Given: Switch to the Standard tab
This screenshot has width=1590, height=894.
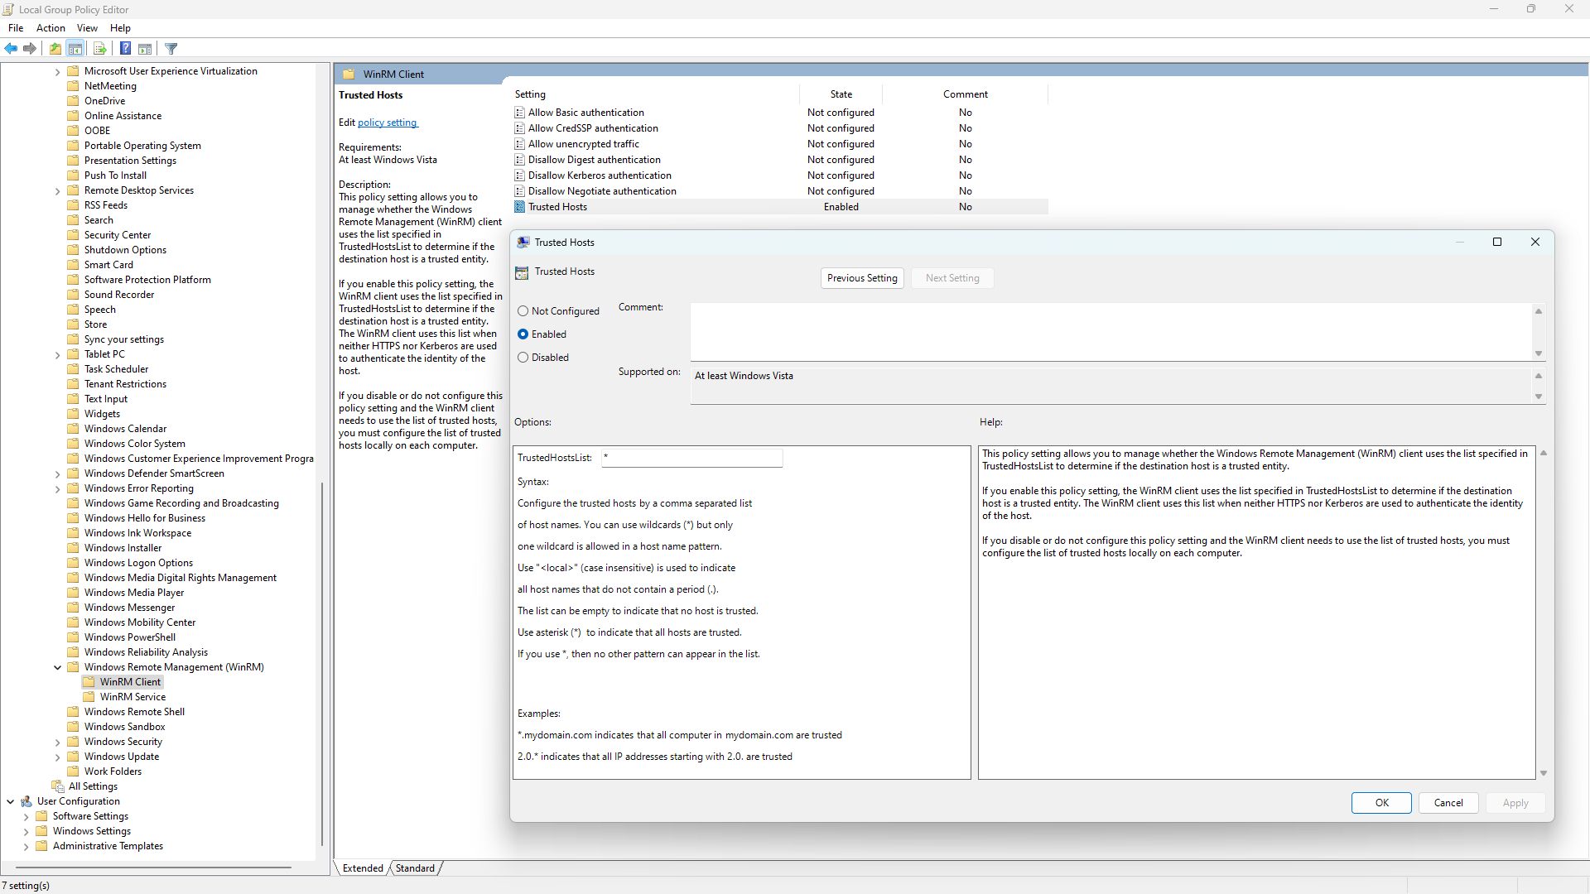Looking at the screenshot, I should pos(415,868).
